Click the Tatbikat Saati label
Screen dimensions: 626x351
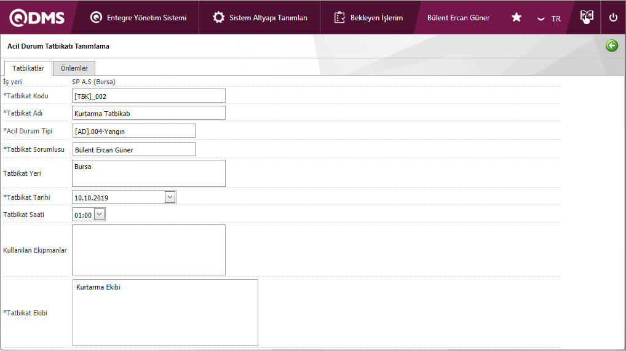[23, 215]
